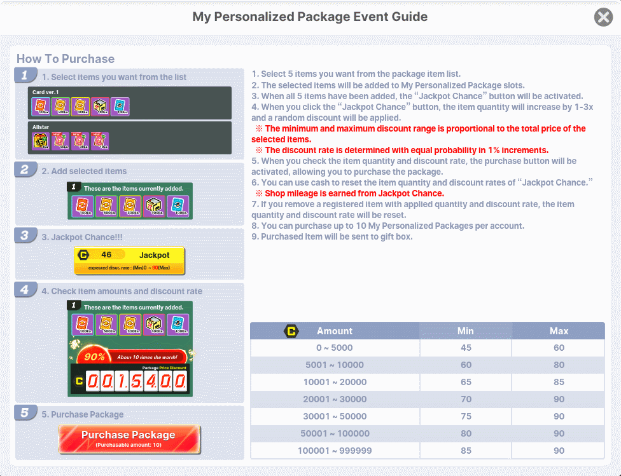Click red note about 1% increments discount rate
The width and height of the screenshot is (621, 476).
(x=402, y=151)
